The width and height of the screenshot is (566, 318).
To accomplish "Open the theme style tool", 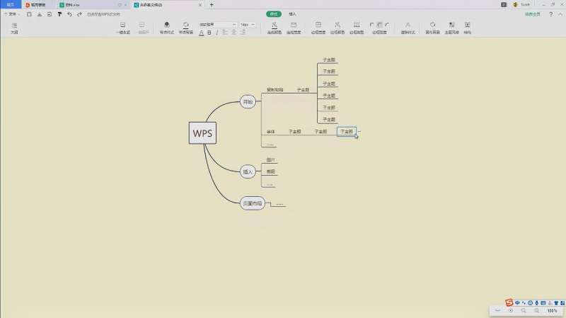I will (x=451, y=28).
